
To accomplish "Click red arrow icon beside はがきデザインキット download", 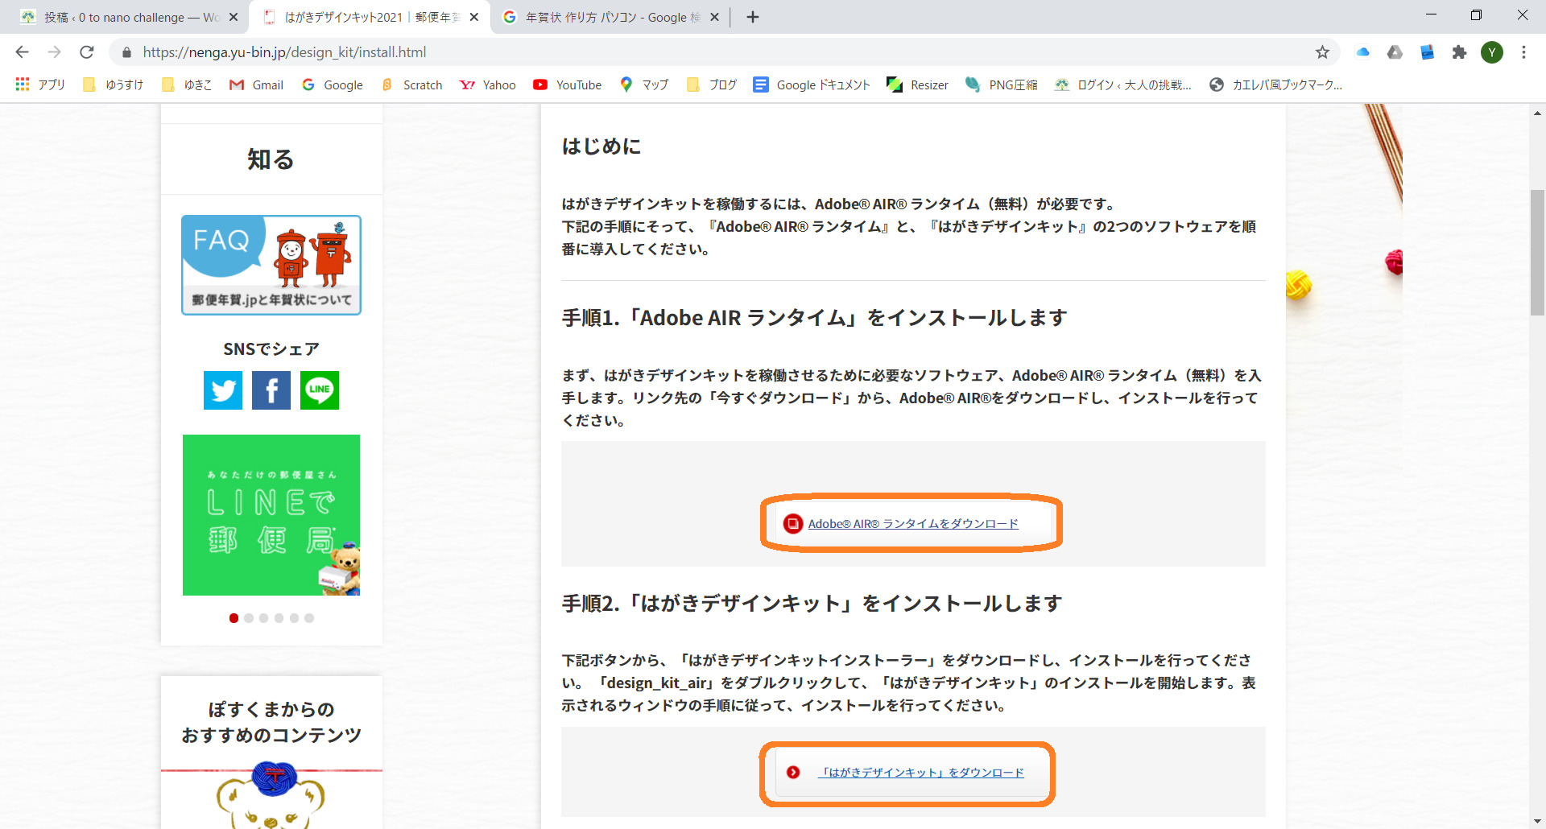I will (793, 773).
